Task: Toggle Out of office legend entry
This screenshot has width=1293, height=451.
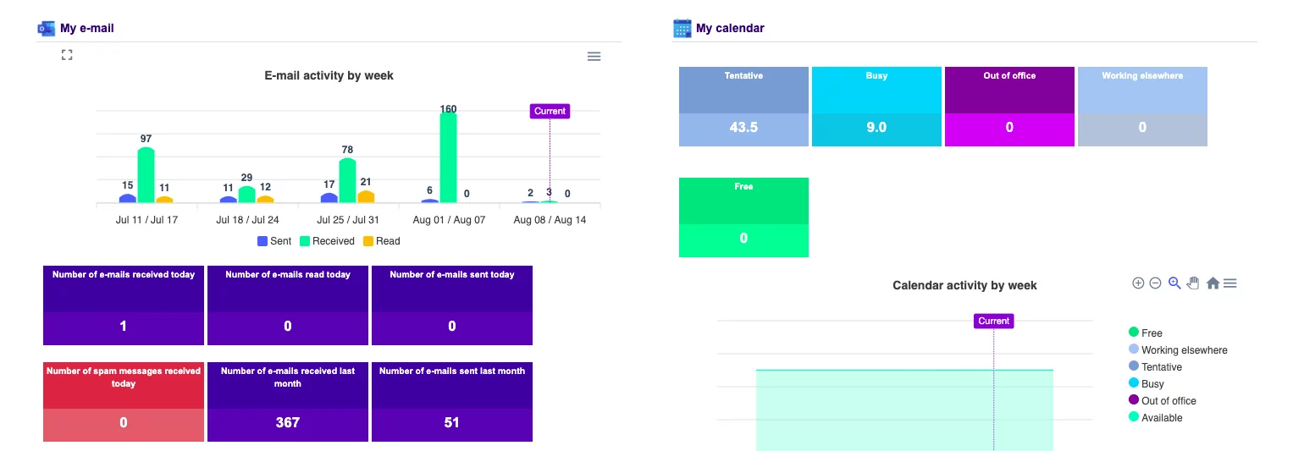Action: tap(1163, 400)
